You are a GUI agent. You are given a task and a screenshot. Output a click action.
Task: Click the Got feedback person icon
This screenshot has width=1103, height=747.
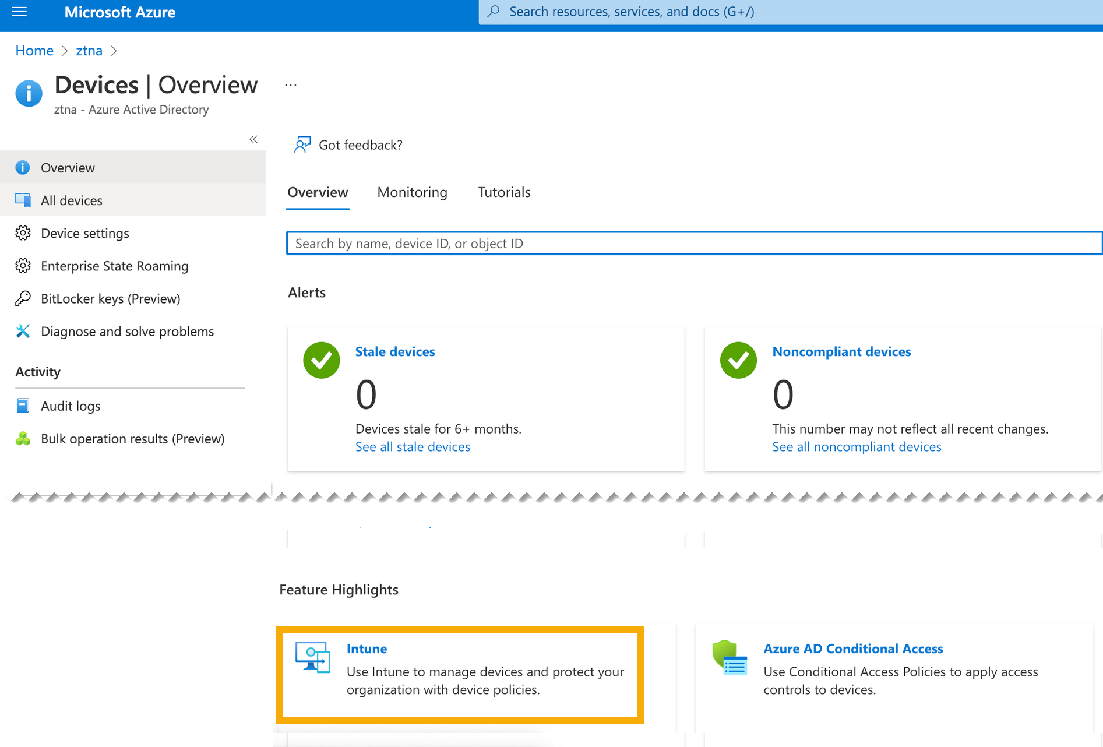[302, 145]
